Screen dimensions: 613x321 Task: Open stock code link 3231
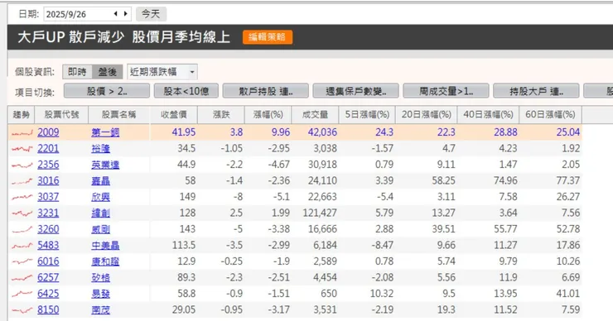[x=48, y=213]
